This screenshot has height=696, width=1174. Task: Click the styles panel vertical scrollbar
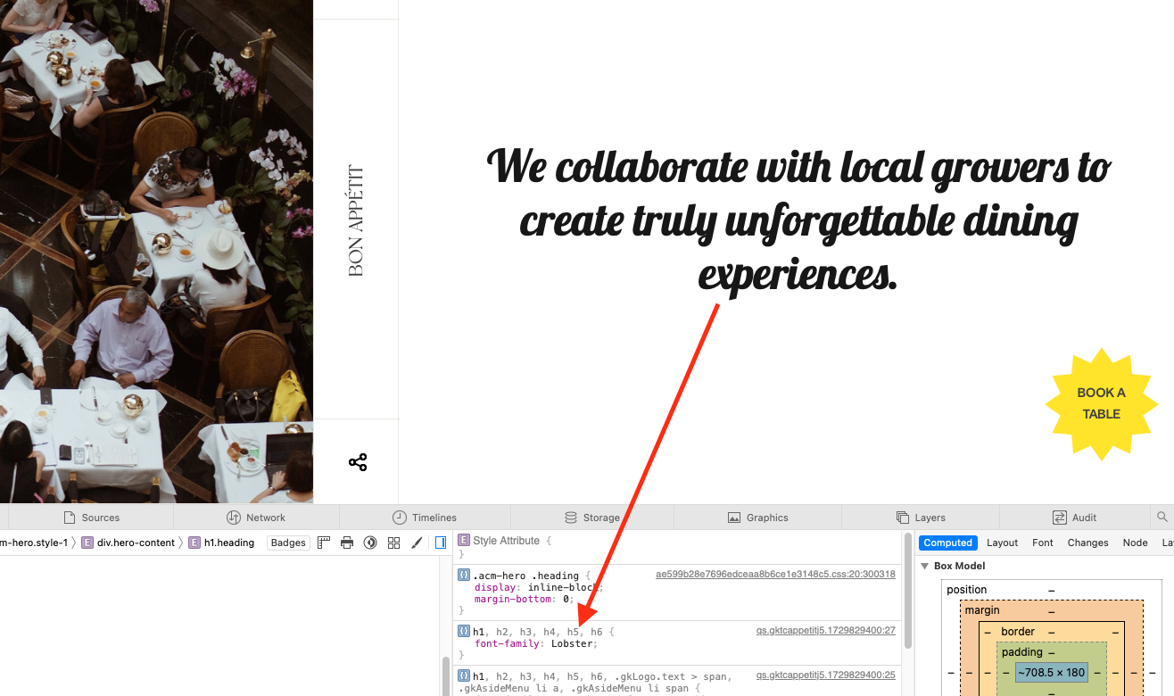coord(908,591)
